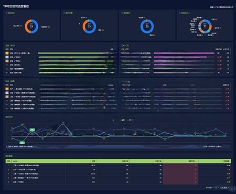Screen dimensions: 236x194
Task: Click the first red down-arrow in the deviation column
Action: click(x=228, y=89)
